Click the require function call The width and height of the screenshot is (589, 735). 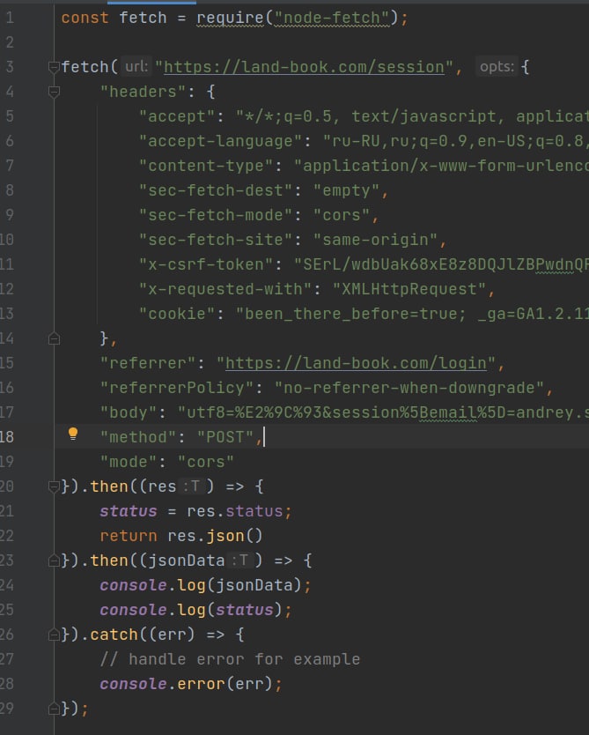pos(230,18)
